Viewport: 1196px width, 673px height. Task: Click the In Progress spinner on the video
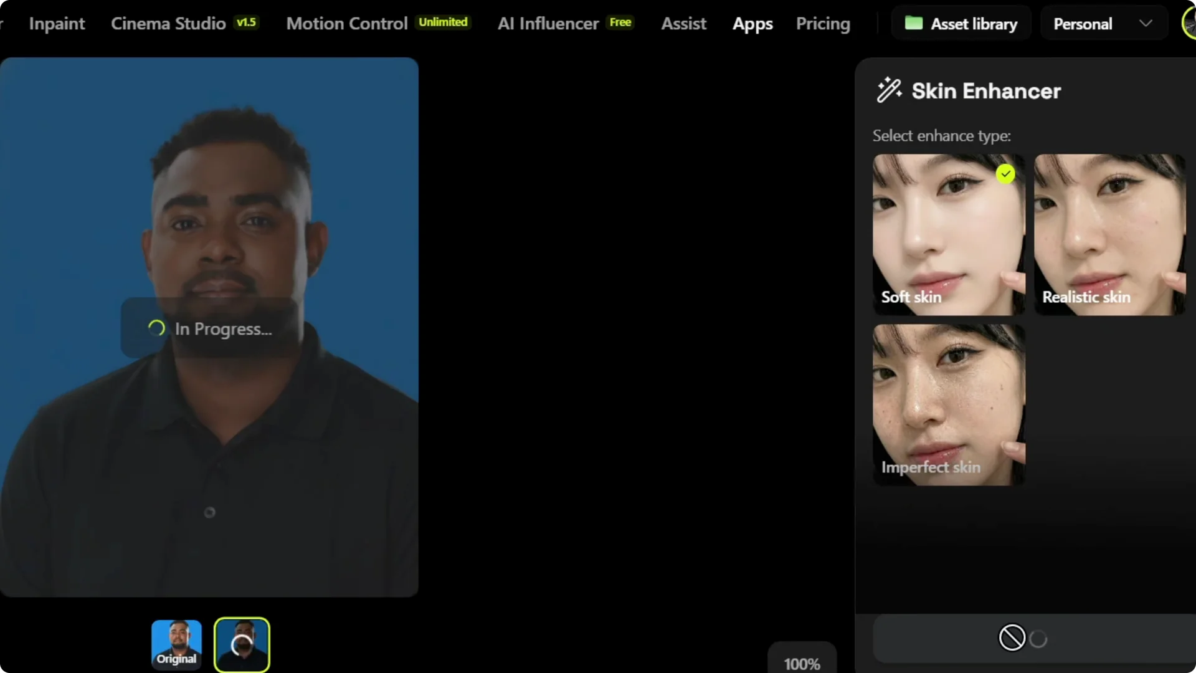pyautogui.click(x=156, y=328)
